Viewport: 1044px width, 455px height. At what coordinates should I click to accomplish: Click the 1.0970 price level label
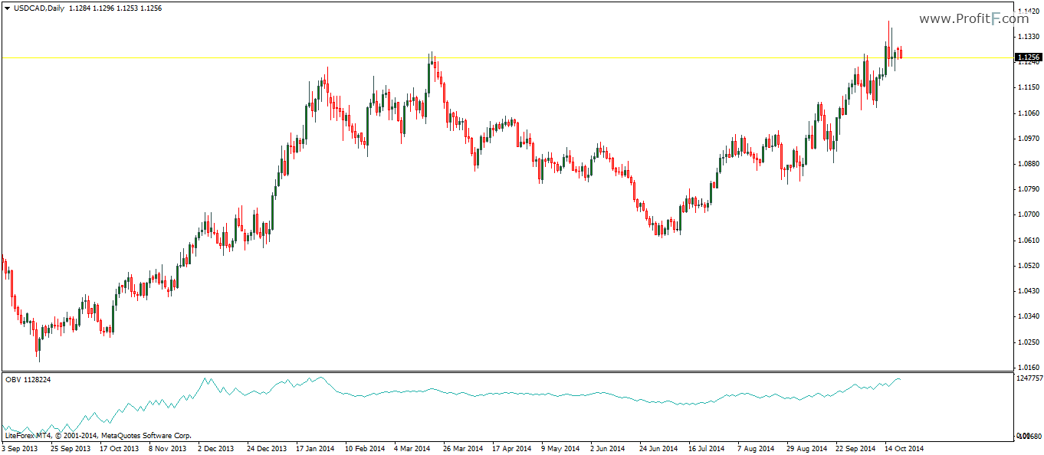tap(1027, 139)
